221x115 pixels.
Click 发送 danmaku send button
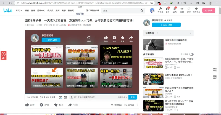[133, 97]
